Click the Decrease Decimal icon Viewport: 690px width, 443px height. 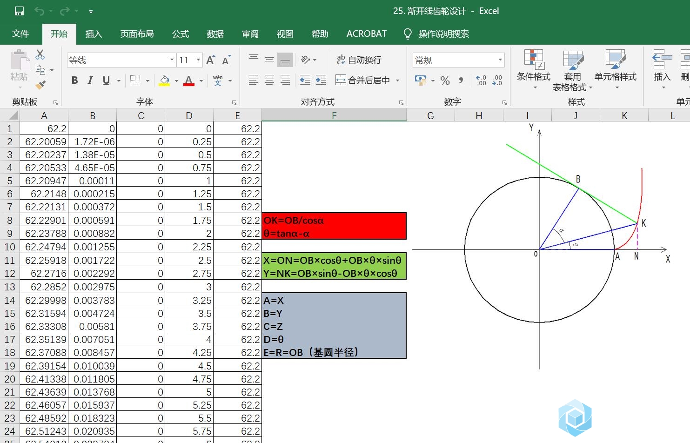[497, 80]
